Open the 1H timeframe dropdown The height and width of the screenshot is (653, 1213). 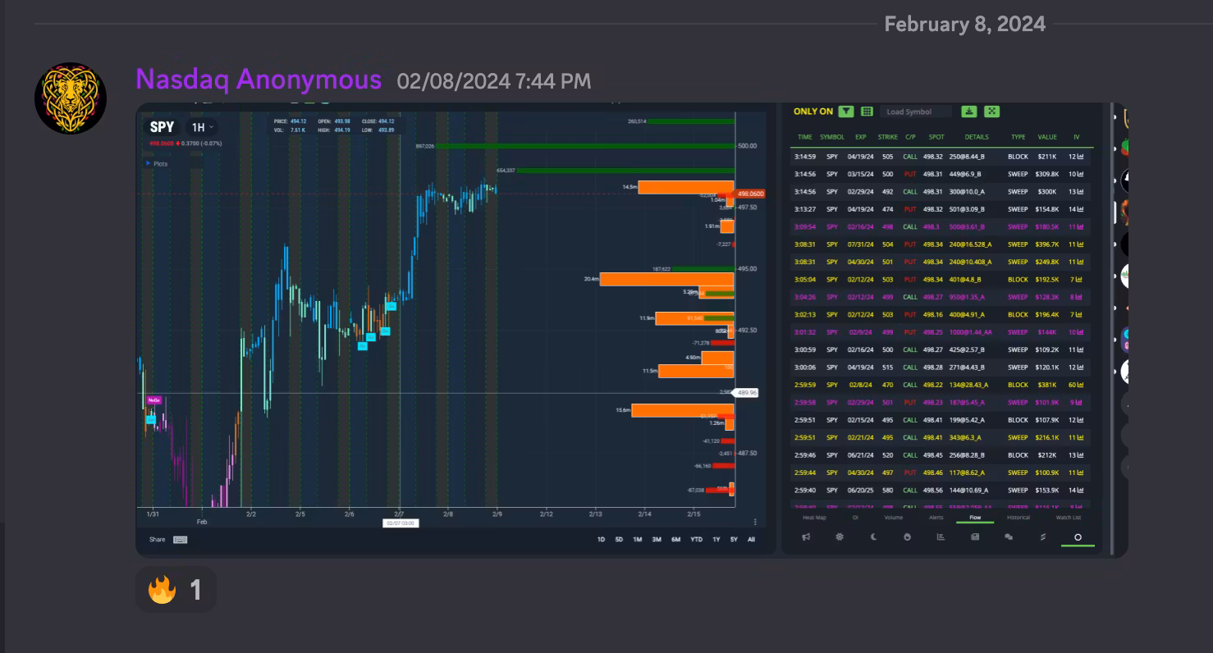pos(202,127)
